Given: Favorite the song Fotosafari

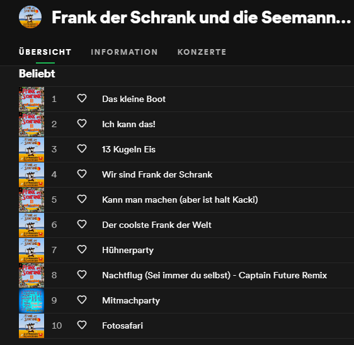Looking at the screenshot, I should tap(82, 325).
